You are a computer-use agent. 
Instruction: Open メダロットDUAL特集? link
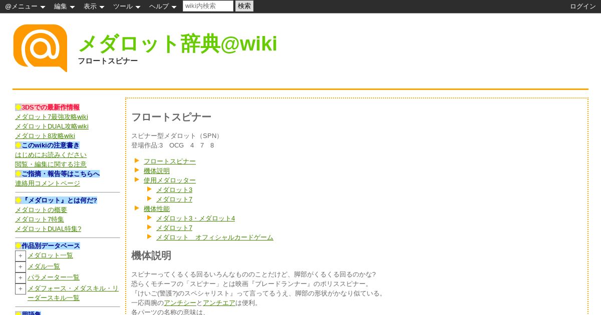click(48, 229)
